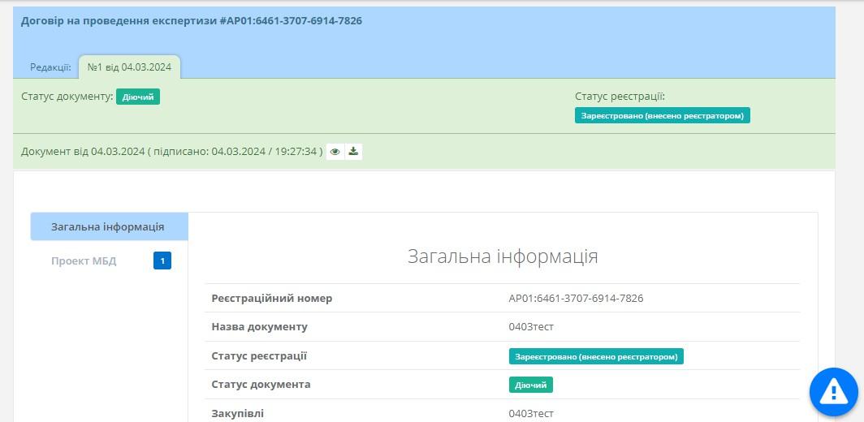Click the header Зареєстровано (внесено реєстратором) badge
The width and height of the screenshot is (864, 422).
pos(662,116)
